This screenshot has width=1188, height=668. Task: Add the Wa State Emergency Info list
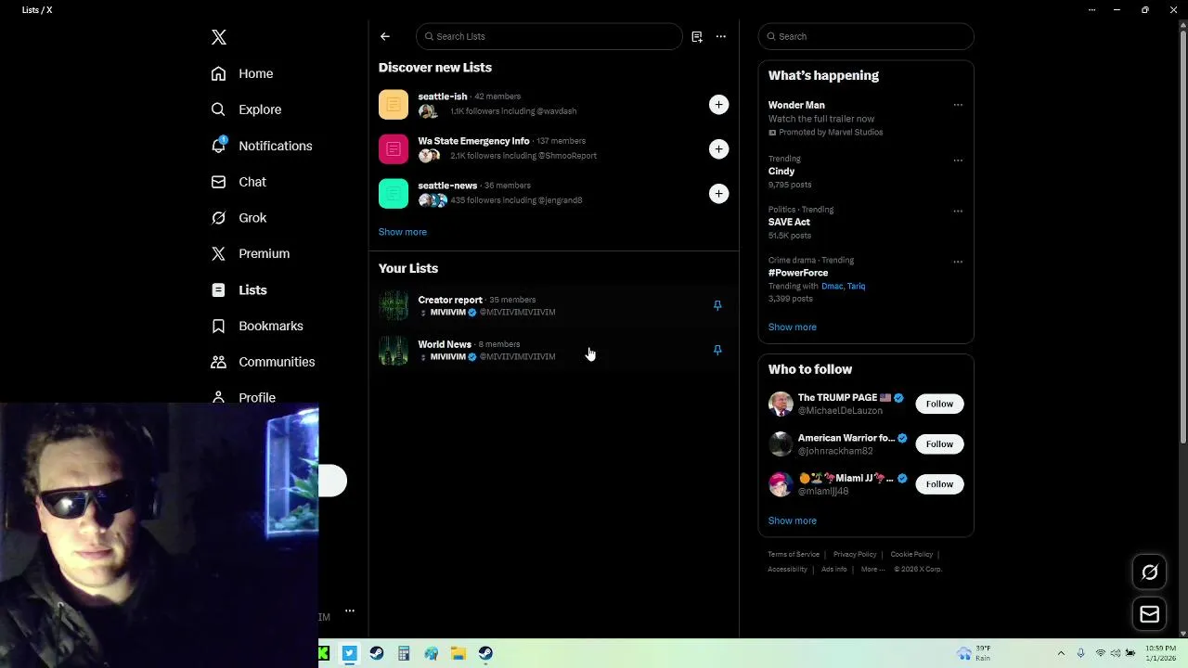tap(718, 149)
